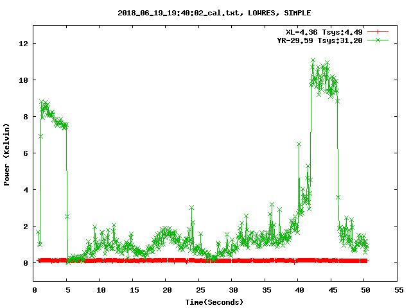Click x-axis tick label 25

click(200, 290)
